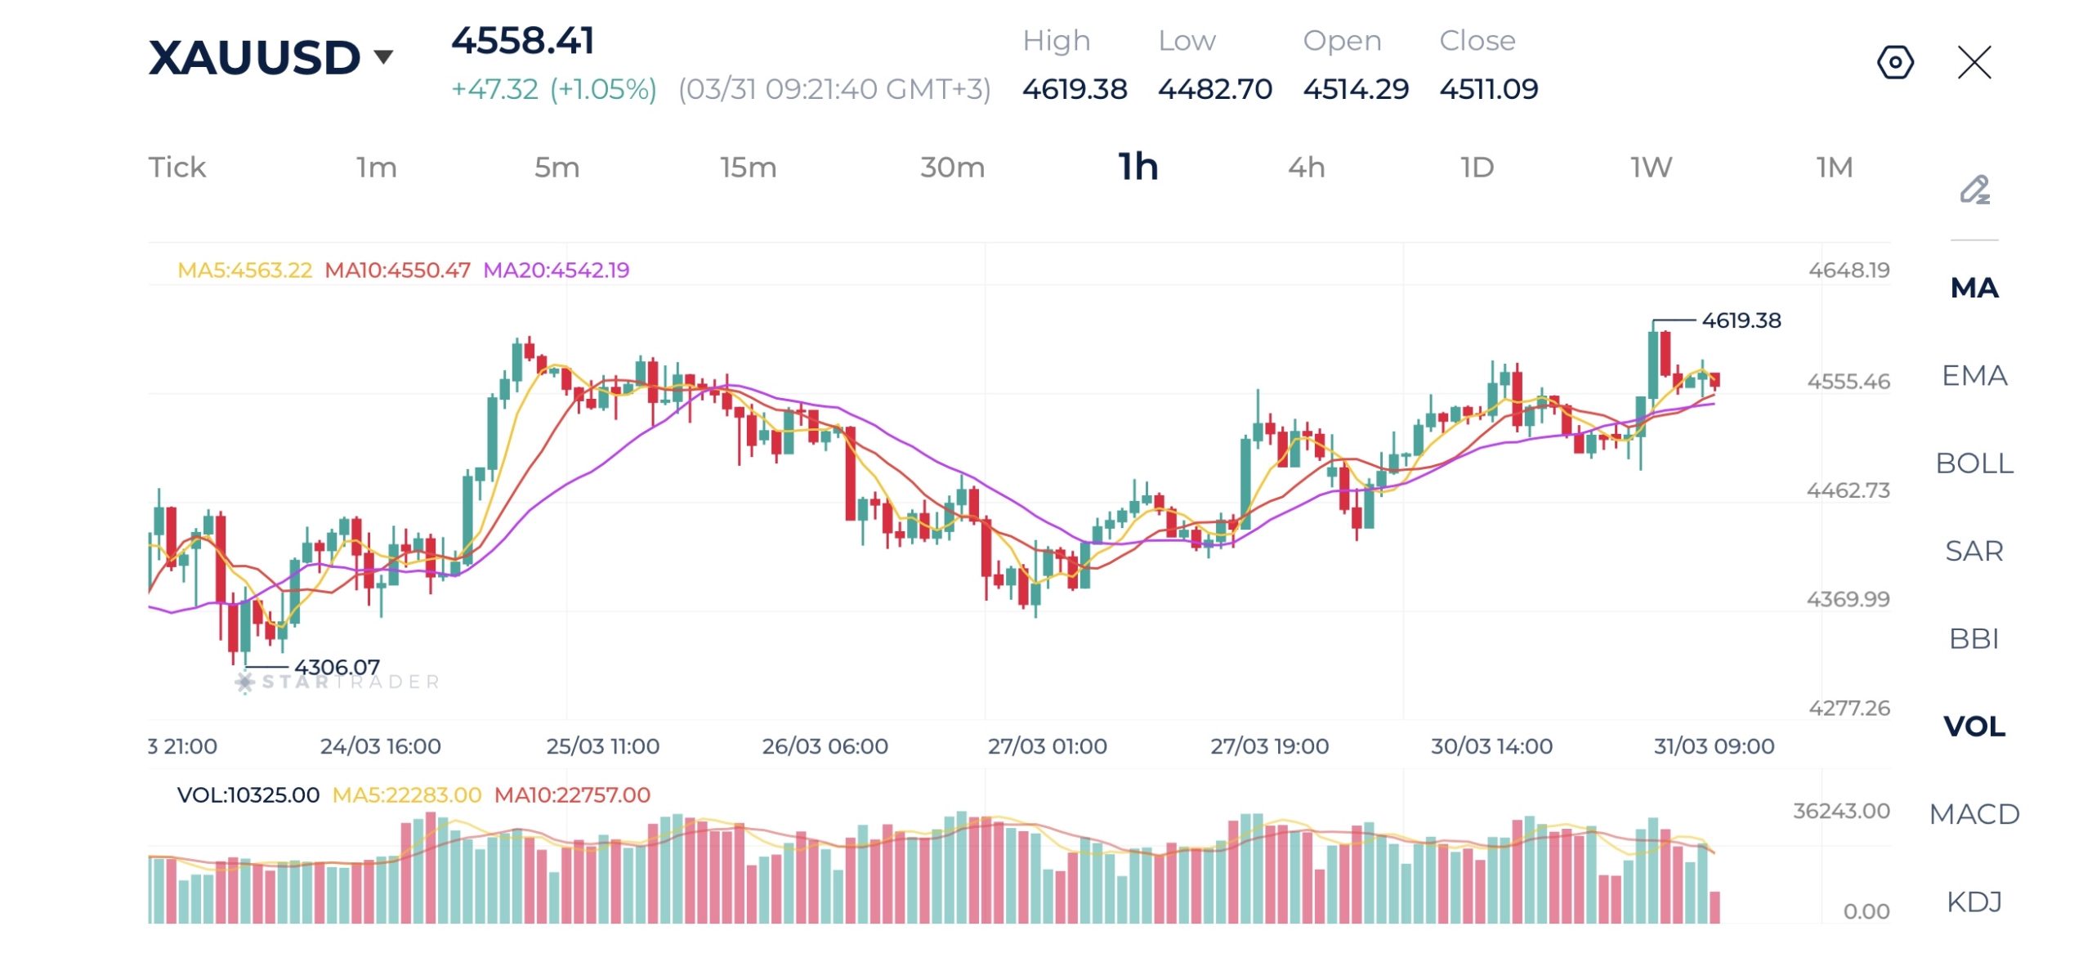
Task: Open the chart settings hexagon icon
Action: (x=1894, y=62)
